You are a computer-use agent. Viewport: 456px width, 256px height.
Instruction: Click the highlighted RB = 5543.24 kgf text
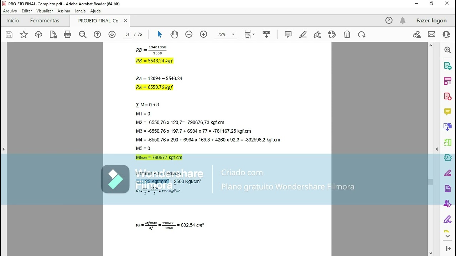pyautogui.click(x=154, y=61)
